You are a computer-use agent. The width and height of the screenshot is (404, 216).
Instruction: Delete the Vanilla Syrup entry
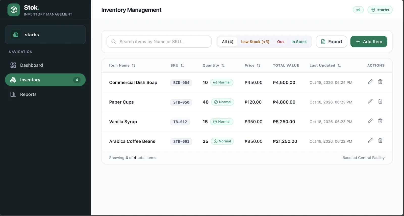(x=380, y=121)
